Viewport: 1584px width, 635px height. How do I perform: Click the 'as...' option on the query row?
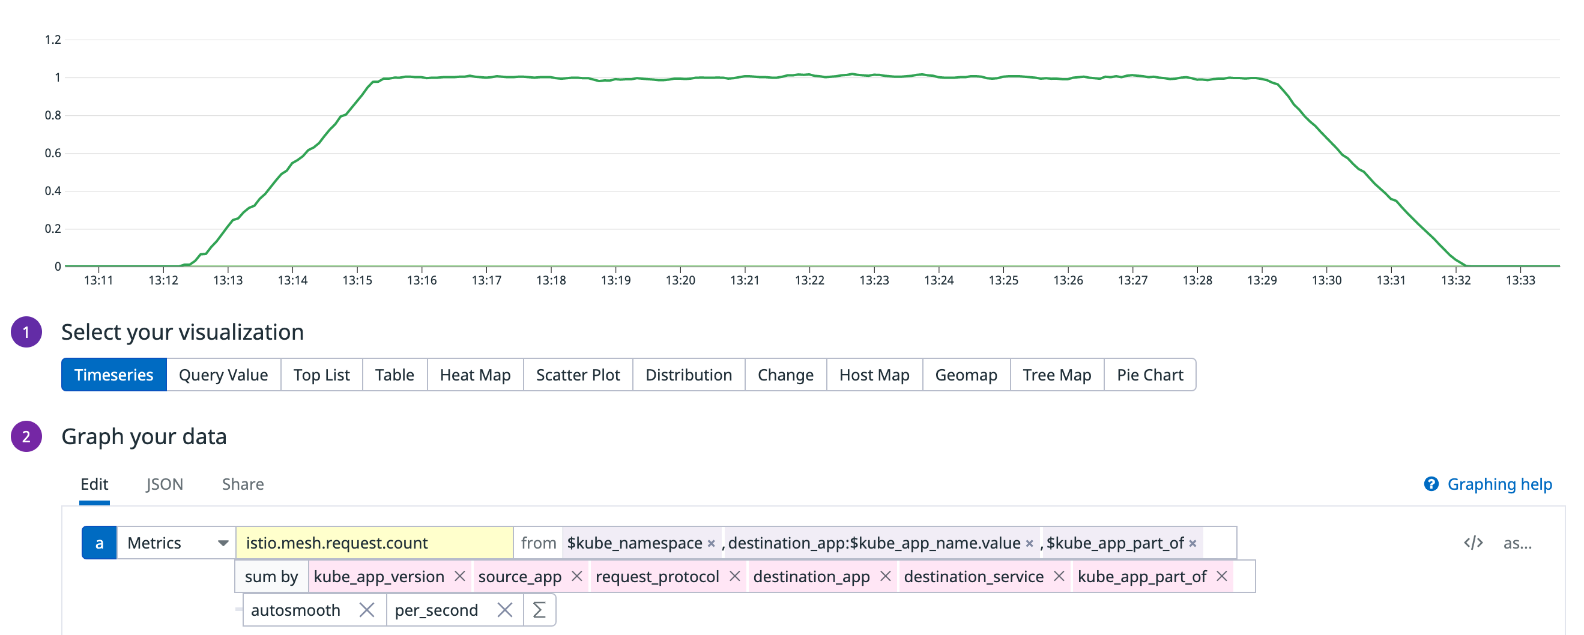coord(1516,543)
